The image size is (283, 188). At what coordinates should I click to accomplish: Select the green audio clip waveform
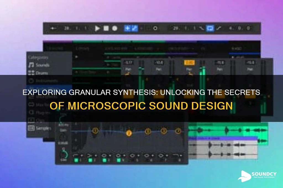(228, 130)
